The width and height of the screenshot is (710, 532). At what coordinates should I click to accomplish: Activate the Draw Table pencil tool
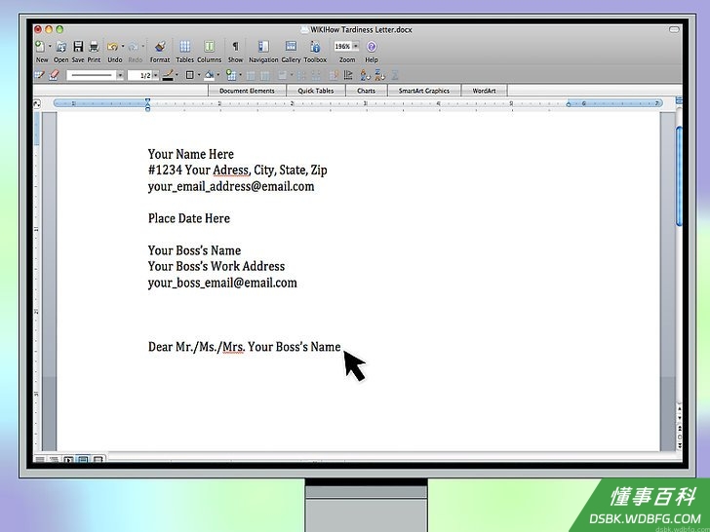coord(40,75)
